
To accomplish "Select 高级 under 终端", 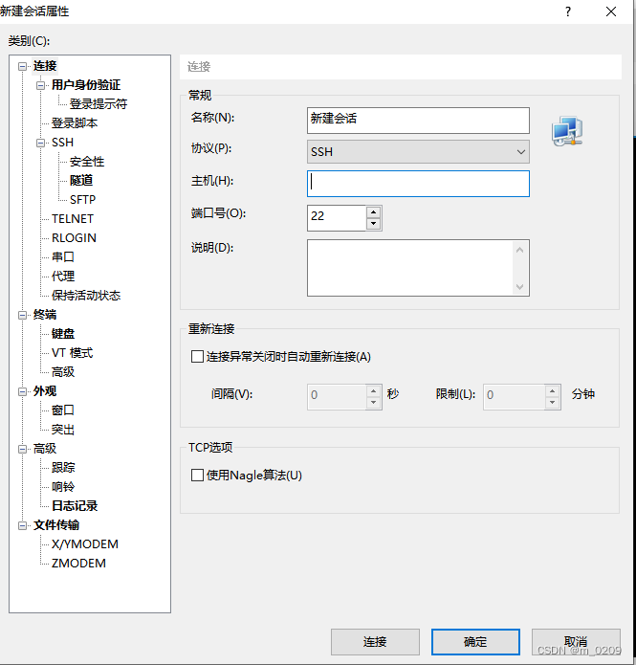I will (63, 371).
